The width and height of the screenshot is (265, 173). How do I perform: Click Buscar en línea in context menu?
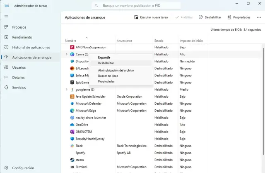click(x=108, y=76)
